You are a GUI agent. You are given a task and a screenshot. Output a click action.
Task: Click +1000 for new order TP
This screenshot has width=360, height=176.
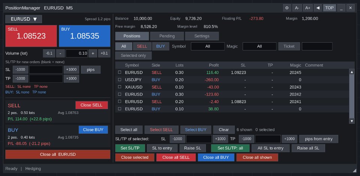pos(71,78)
